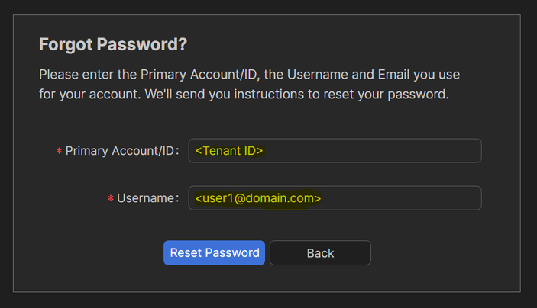Click empty space right of <Tenant ID>
Viewport: 537px width, 308px height.
[x=382, y=151]
